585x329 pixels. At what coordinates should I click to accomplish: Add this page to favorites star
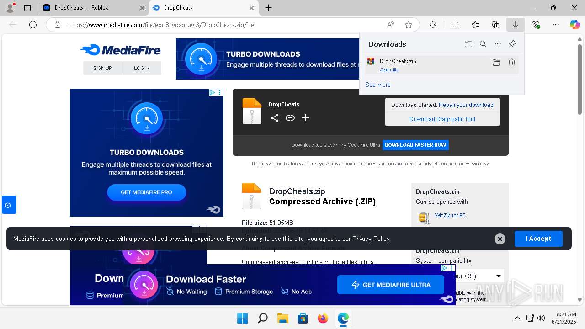point(409,25)
